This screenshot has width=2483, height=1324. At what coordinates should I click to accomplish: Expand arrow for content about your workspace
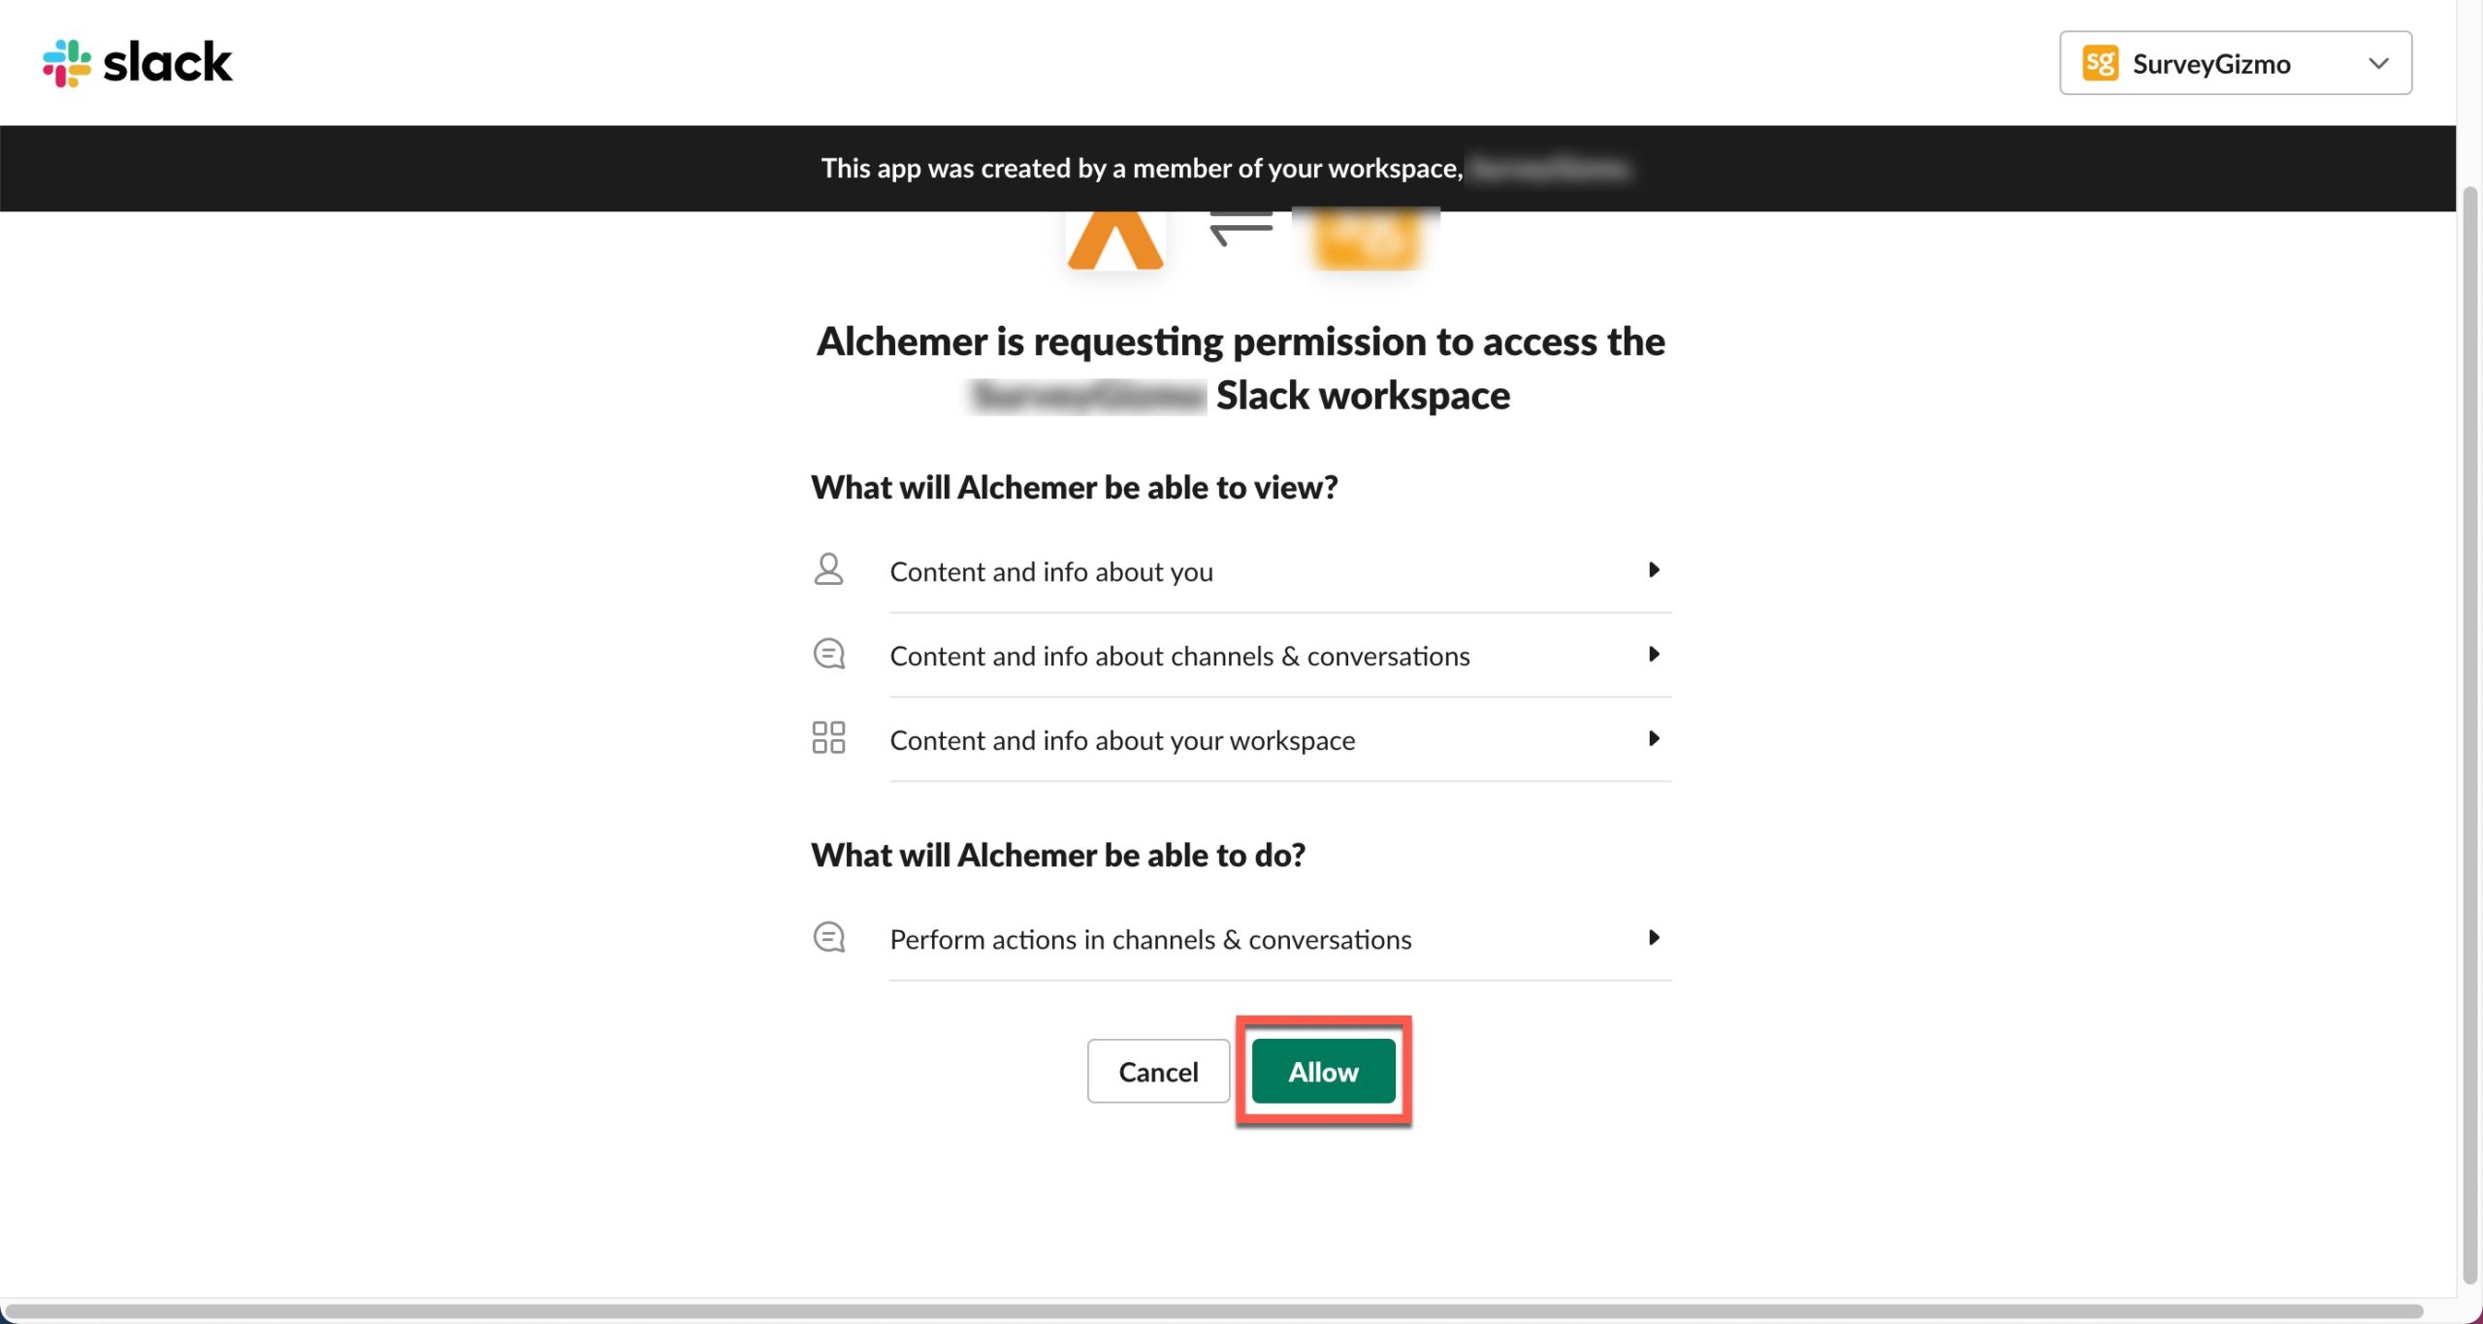[1654, 739]
